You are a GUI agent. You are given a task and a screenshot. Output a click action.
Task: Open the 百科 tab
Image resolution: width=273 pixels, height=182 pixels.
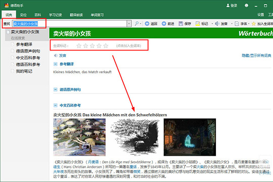tap(37, 15)
